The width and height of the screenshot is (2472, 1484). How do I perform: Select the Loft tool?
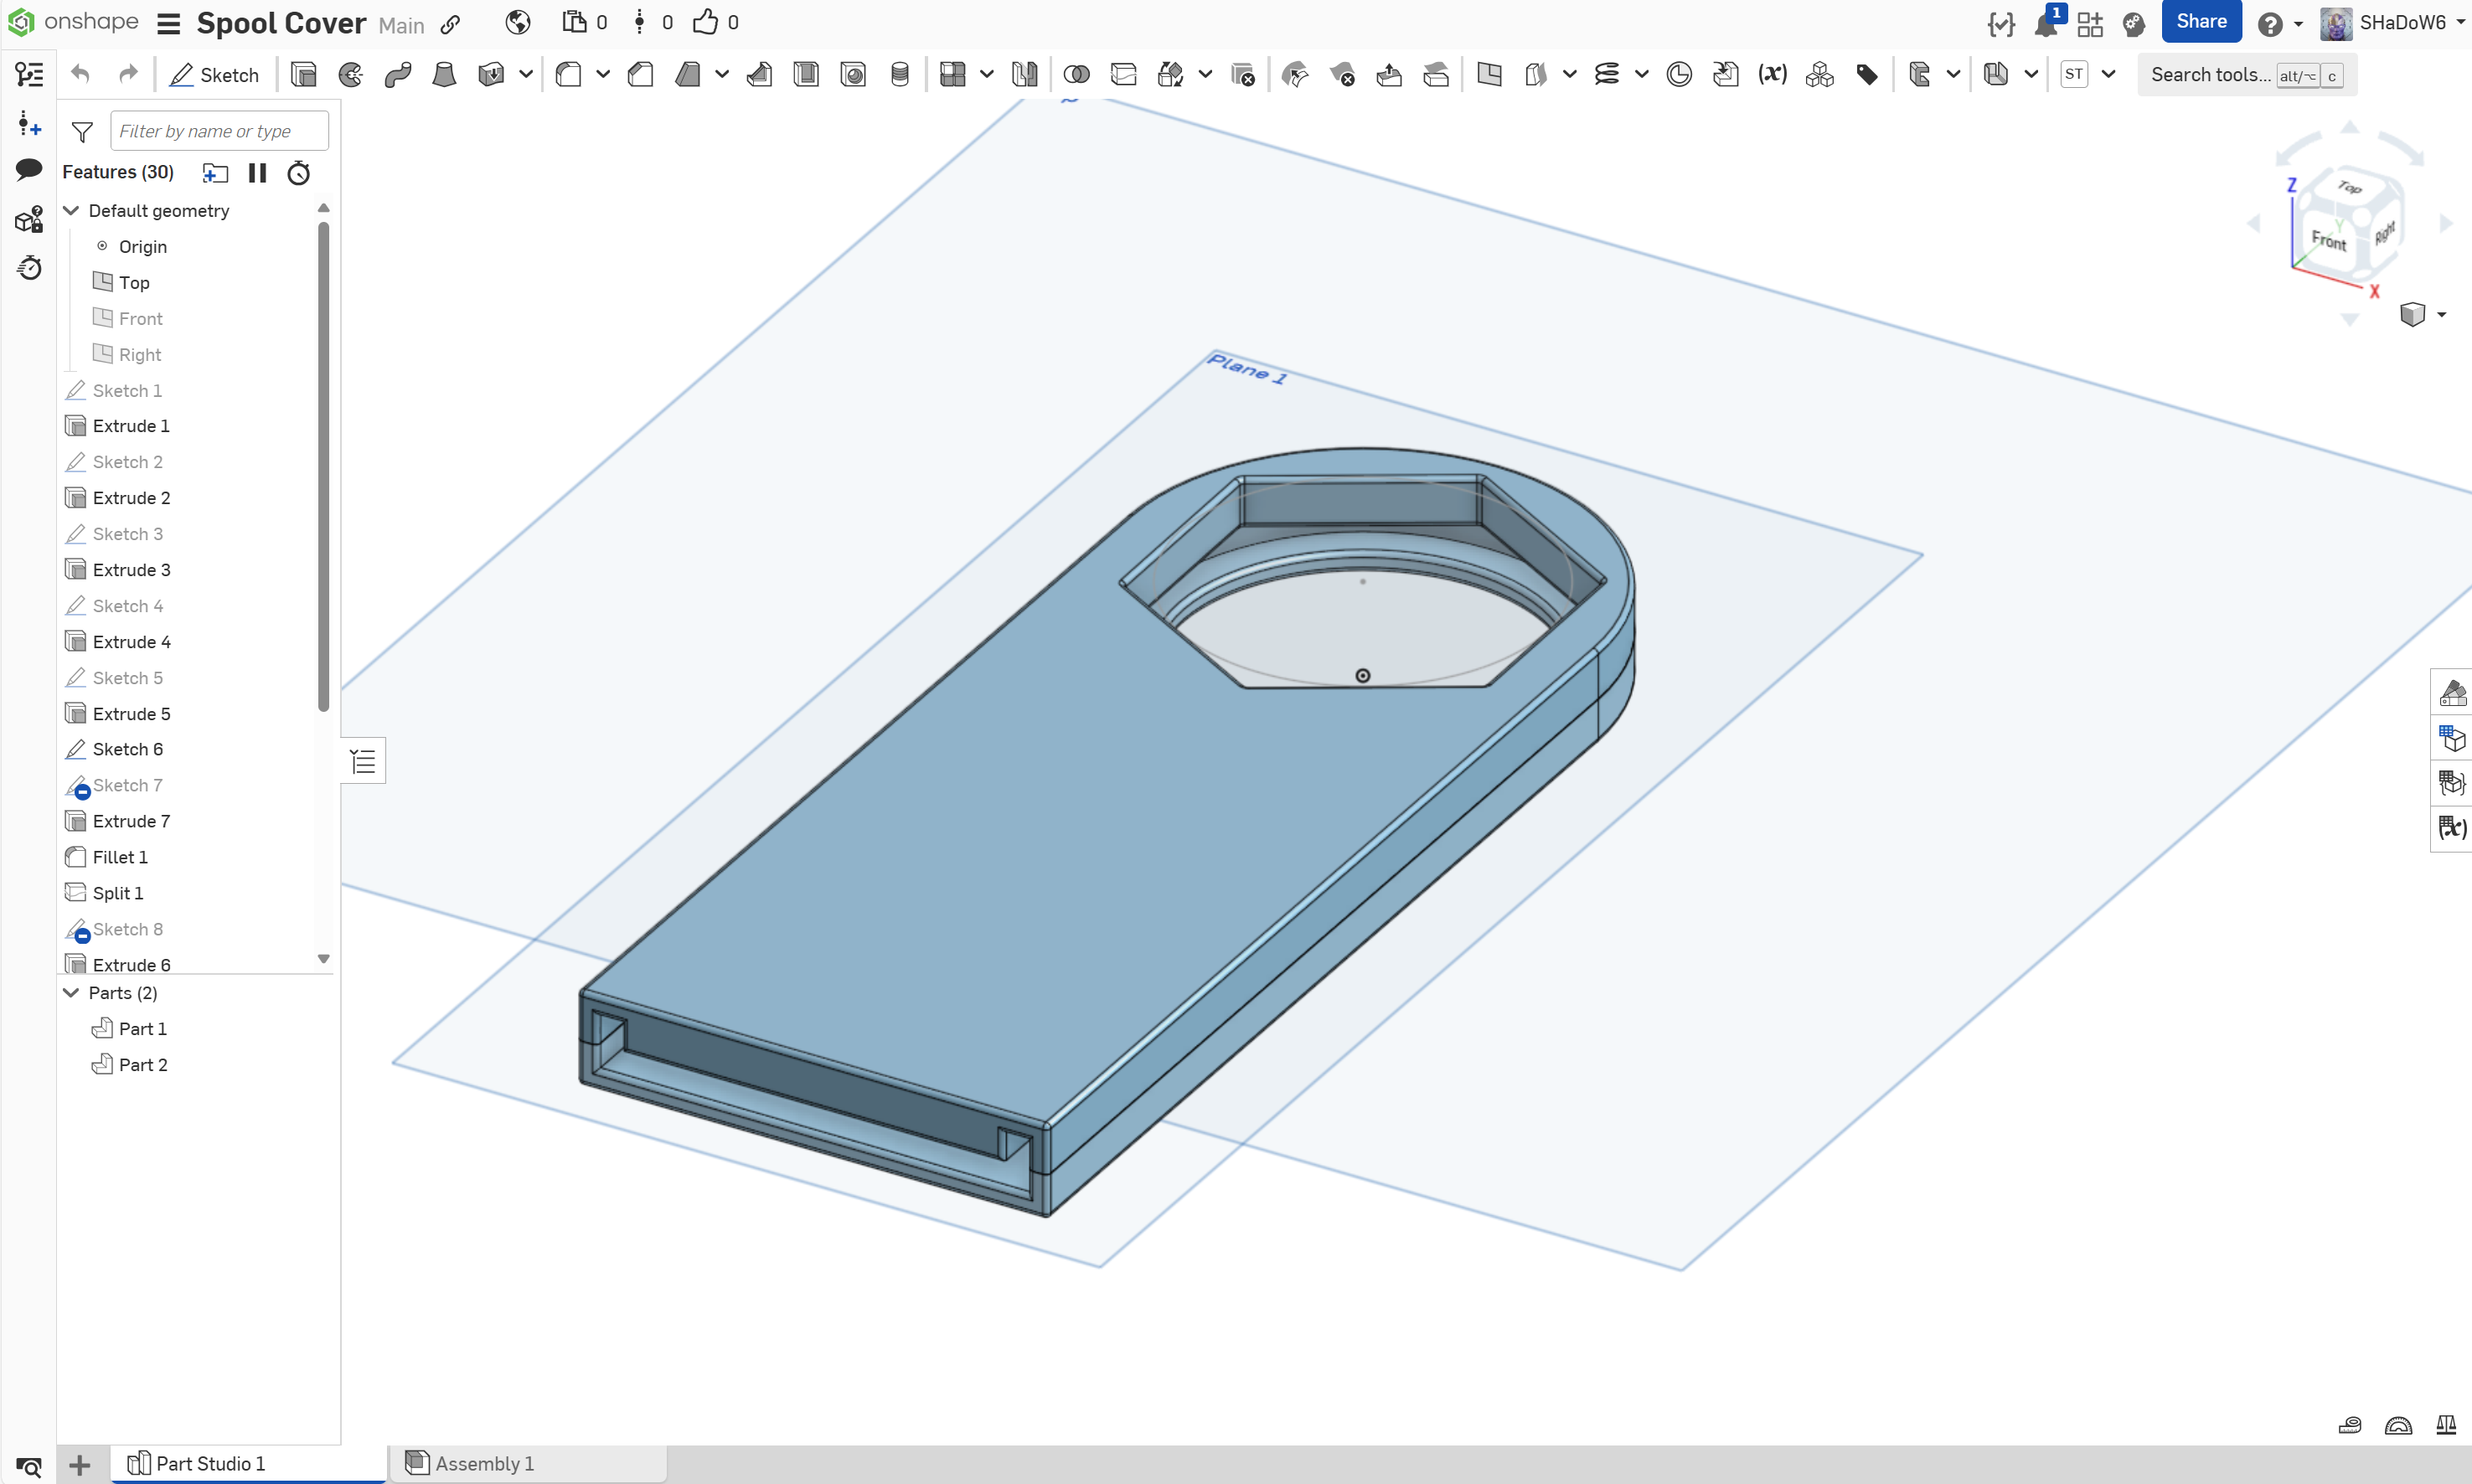pos(444,75)
